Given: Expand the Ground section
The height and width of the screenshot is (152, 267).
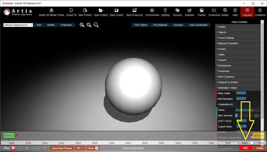Looking at the screenshot, I should point(238,60).
